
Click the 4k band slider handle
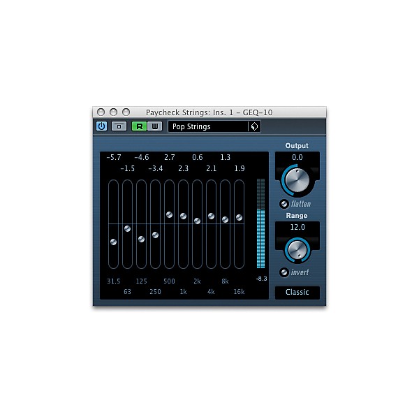click(x=211, y=216)
